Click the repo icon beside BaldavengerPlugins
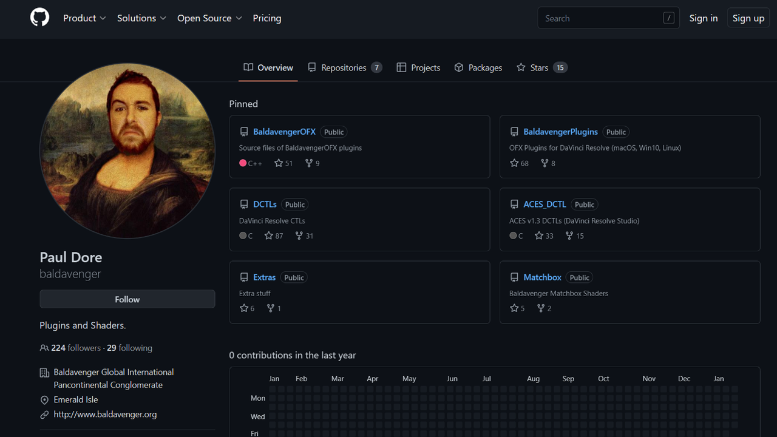Image resolution: width=777 pixels, height=437 pixels. pos(514,132)
